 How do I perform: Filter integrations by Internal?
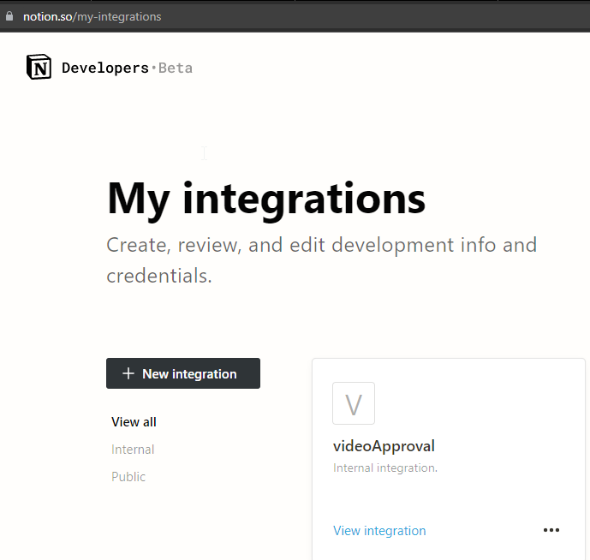click(133, 449)
